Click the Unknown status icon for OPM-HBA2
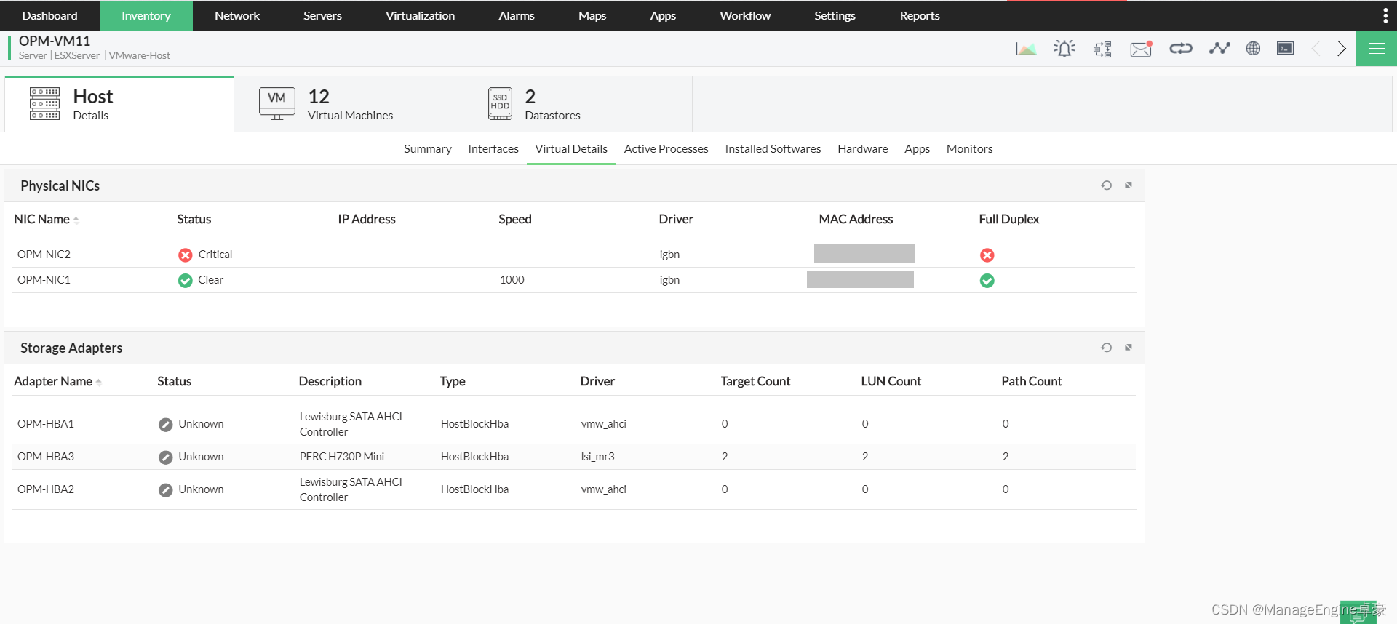The width and height of the screenshot is (1397, 624). click(x=166, y=490)
